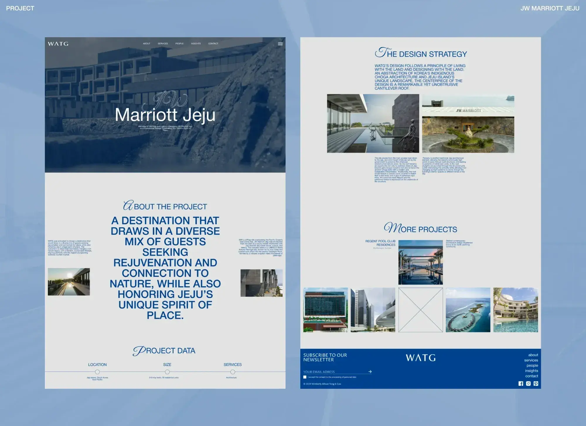Screen dimensions: 586x426
Task: Click the 'LOCATION' data label
Action: click(97, 364)
